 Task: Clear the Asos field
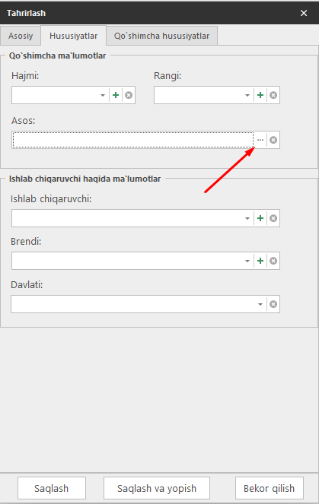(273, 140)
